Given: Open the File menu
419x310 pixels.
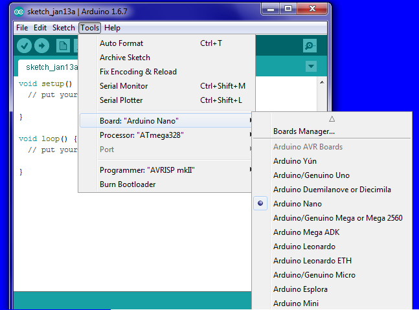Looking at the screenshot, I should click(x=22, y=28).
